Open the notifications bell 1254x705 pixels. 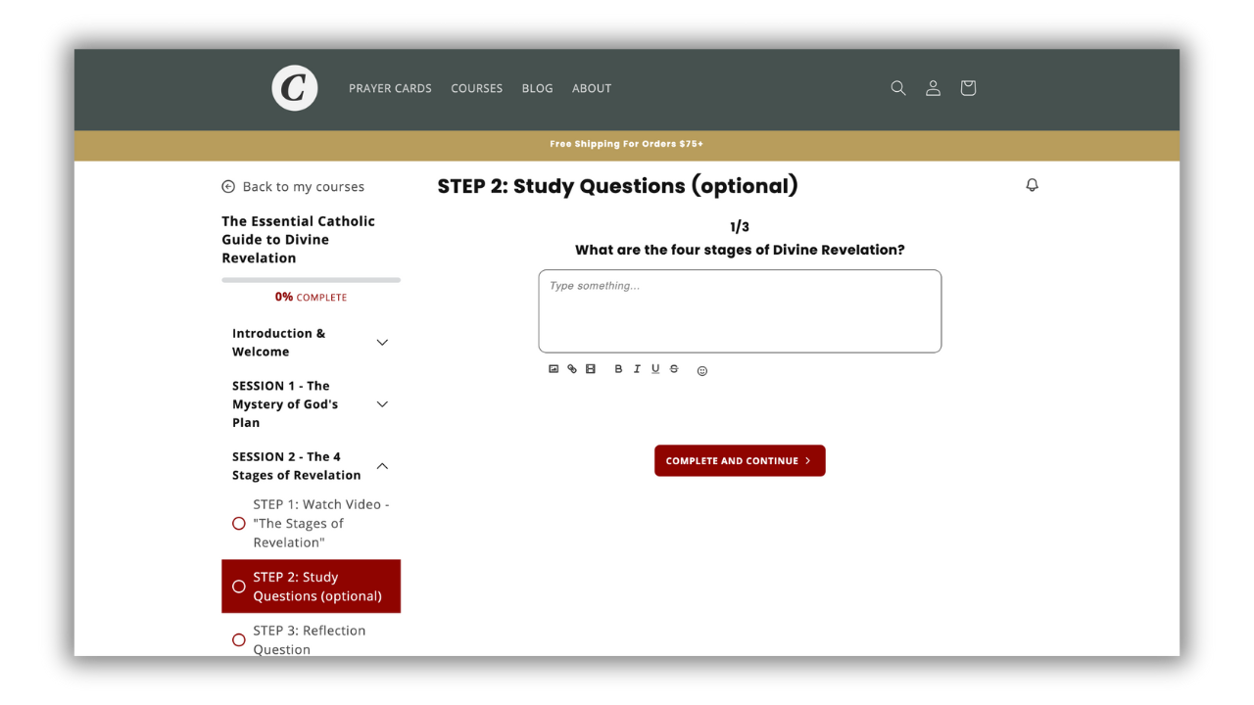tap(1032, 185)
